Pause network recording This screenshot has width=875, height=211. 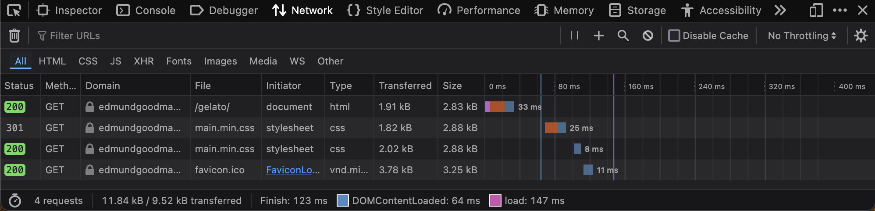[574, 36]
